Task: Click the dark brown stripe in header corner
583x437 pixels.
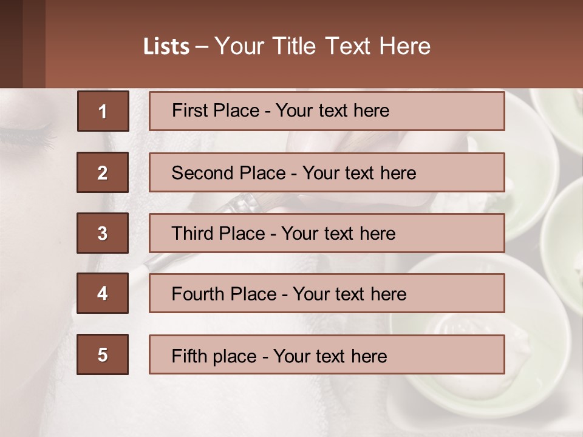Action: (x=11, y=44)
